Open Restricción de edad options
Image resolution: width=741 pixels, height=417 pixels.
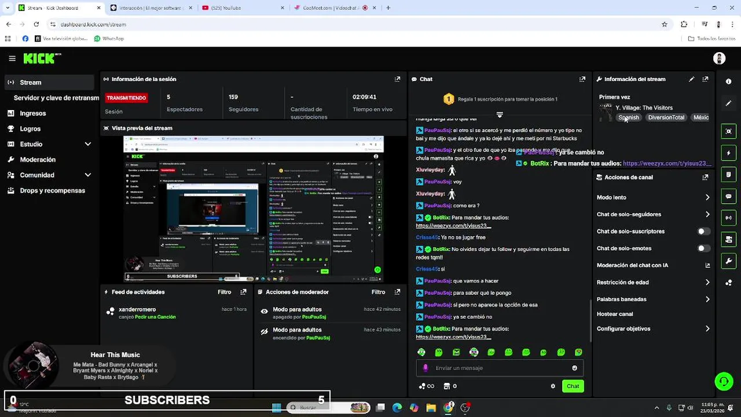click(x=653, y=283)
